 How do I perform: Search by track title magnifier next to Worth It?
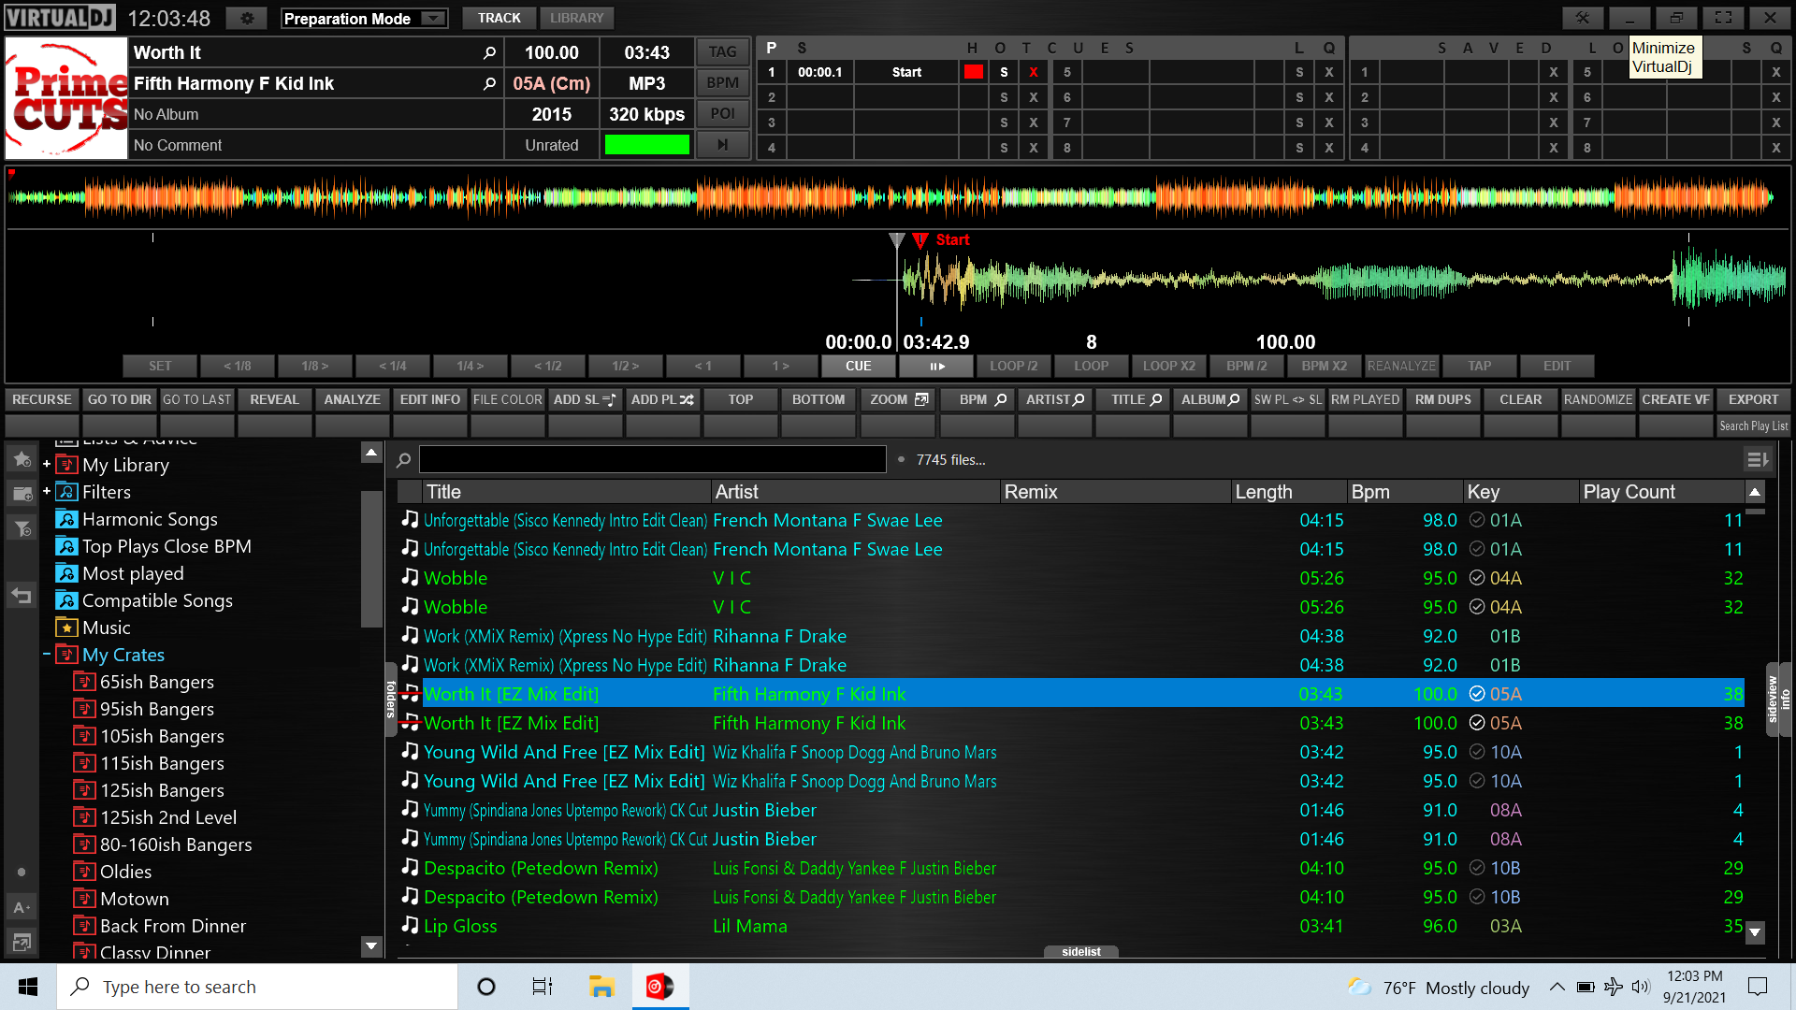click(x=489, y=53)
